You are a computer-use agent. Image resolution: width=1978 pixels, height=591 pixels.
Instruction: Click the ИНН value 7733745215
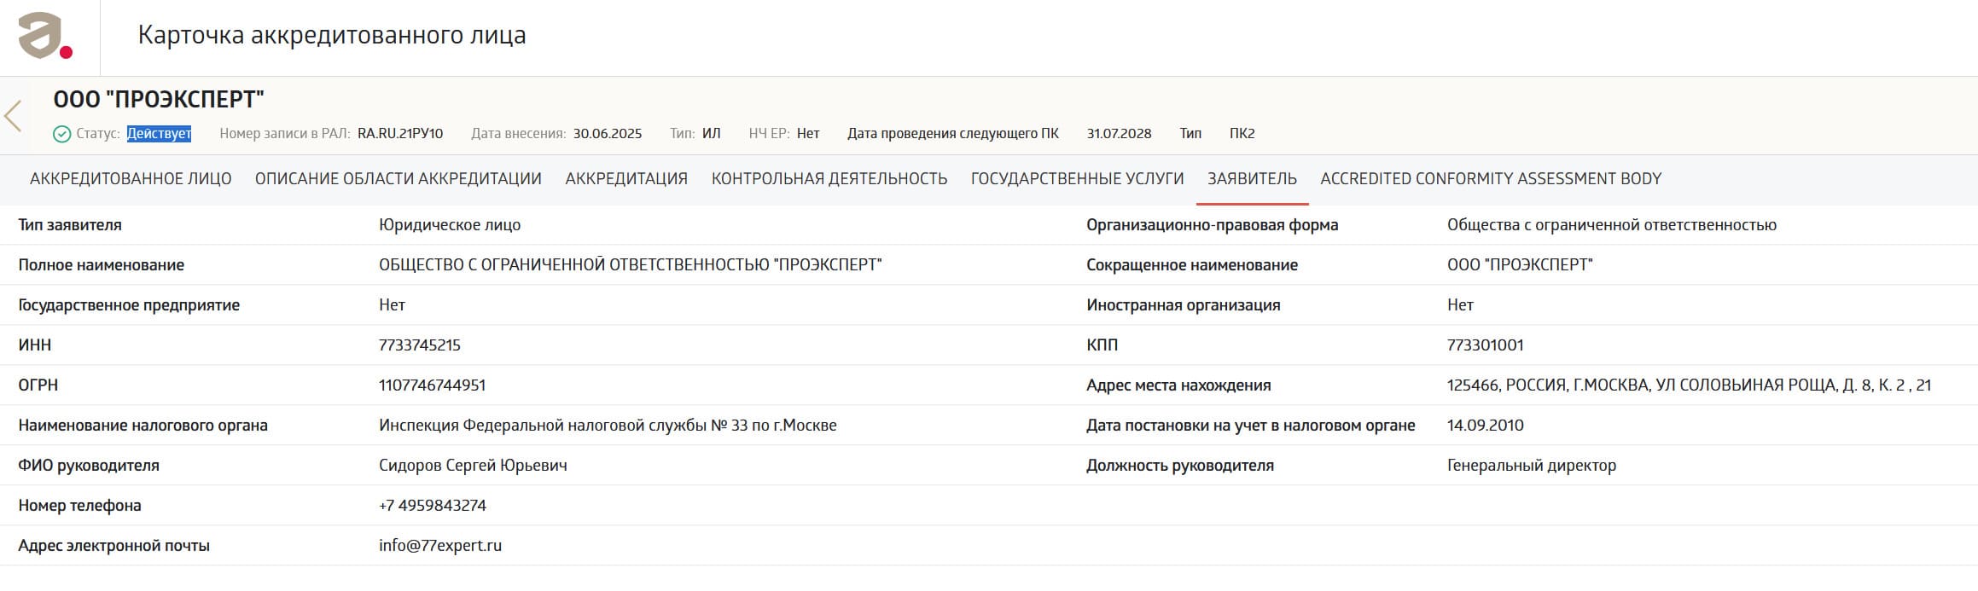pyautogui.click(x=420, y=345)
